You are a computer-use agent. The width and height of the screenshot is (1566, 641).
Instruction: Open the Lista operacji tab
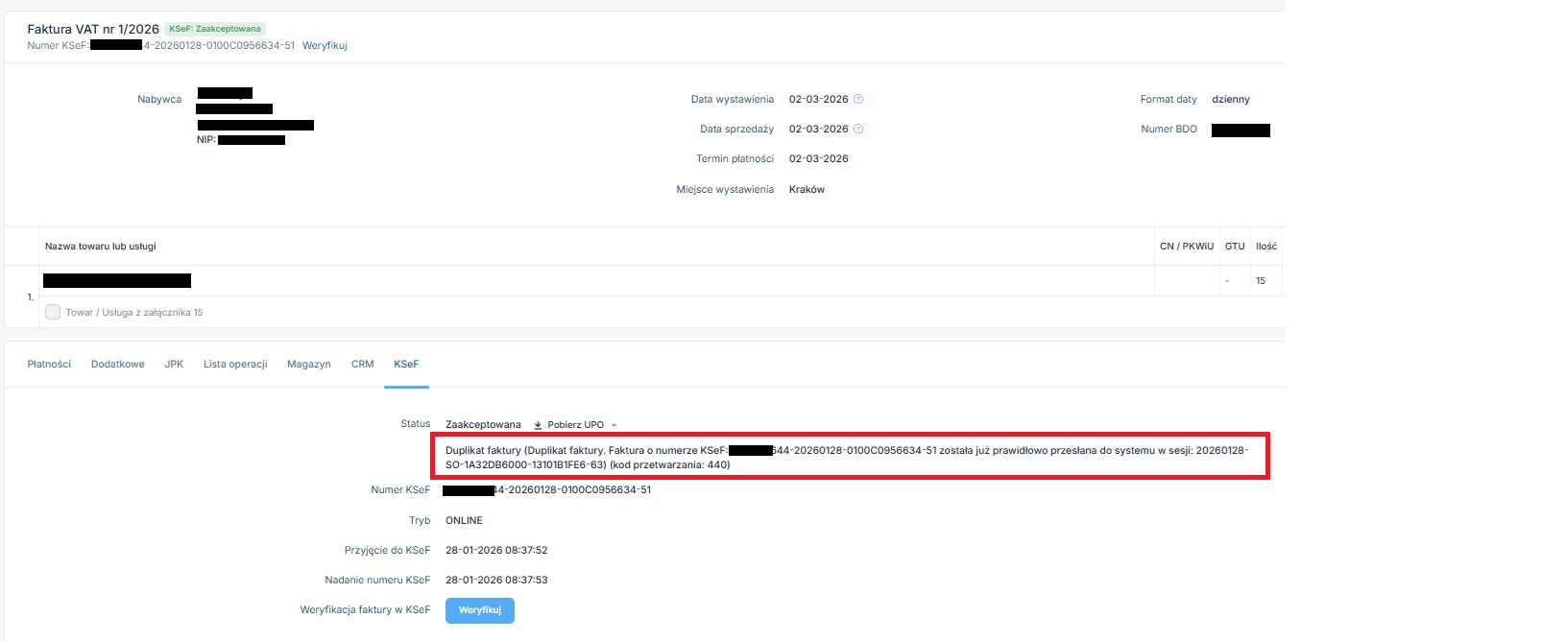pos(235,365)
